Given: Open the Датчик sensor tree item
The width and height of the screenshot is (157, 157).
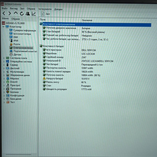Looking at the screenshot, I should (x=15, y=55).
